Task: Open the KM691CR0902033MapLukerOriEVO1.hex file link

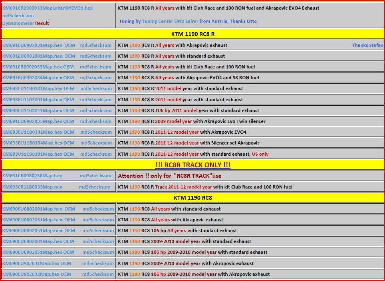Action: point(47,8)
